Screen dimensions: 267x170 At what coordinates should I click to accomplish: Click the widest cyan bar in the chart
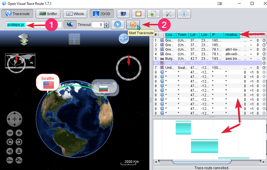[234, 158]
